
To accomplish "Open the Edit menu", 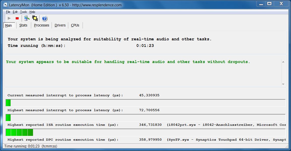I will pyautogui.click(x=15, y=12).
